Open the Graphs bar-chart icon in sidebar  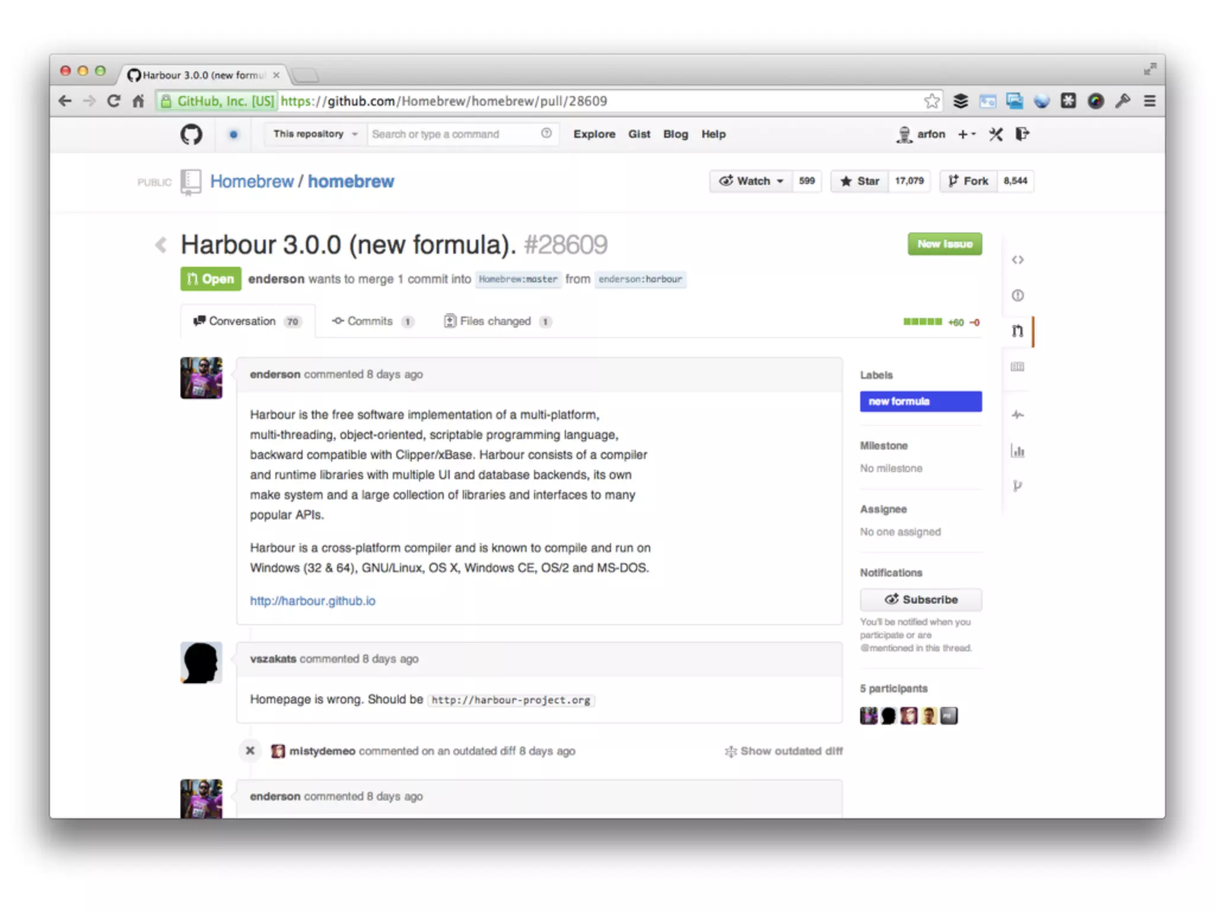pos(1017,451)
